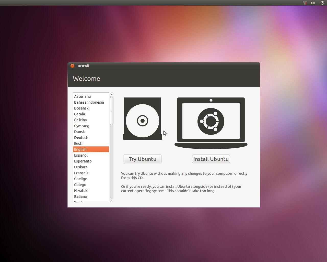Open the power session menu icon

coord(322,3)
